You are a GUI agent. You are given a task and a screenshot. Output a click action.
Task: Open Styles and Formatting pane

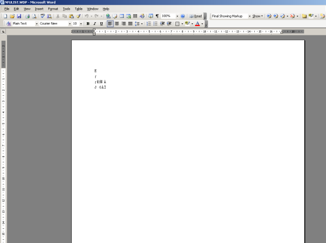tap(9, 24)
